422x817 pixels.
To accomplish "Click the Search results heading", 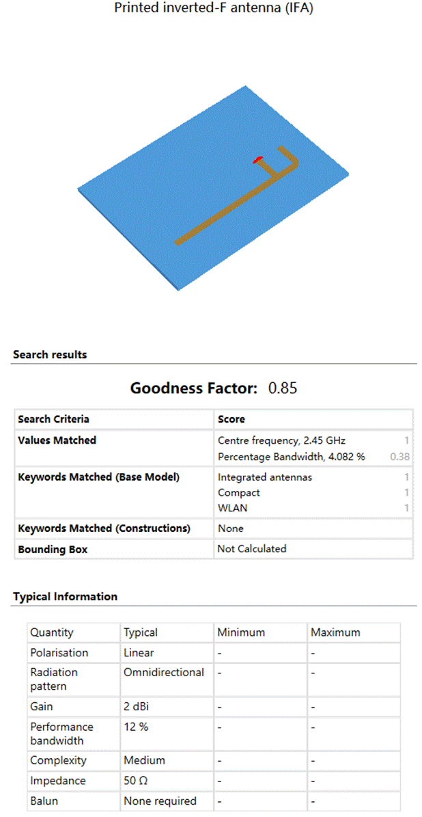I will pos(50,355).
